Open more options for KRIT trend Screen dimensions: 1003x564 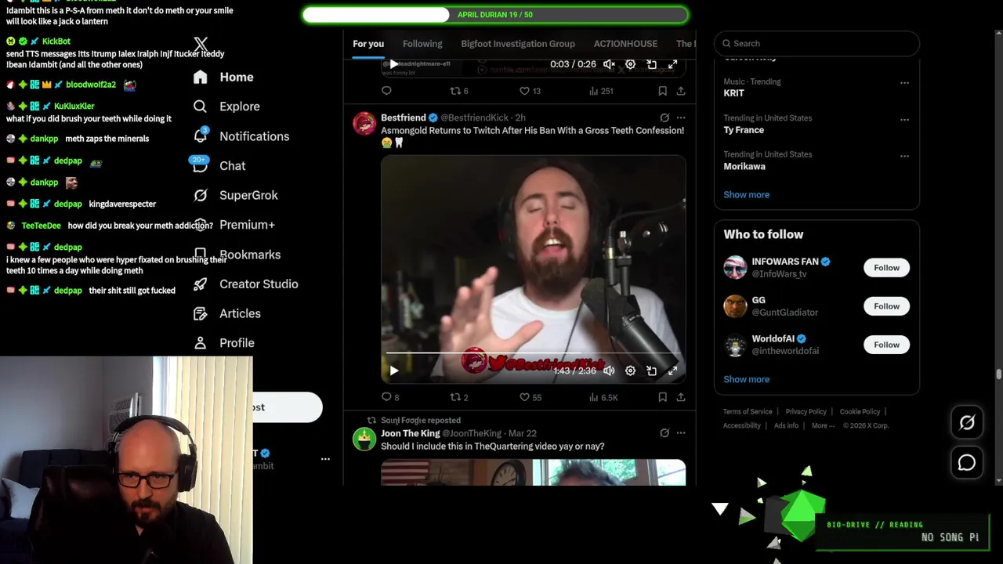904,82
